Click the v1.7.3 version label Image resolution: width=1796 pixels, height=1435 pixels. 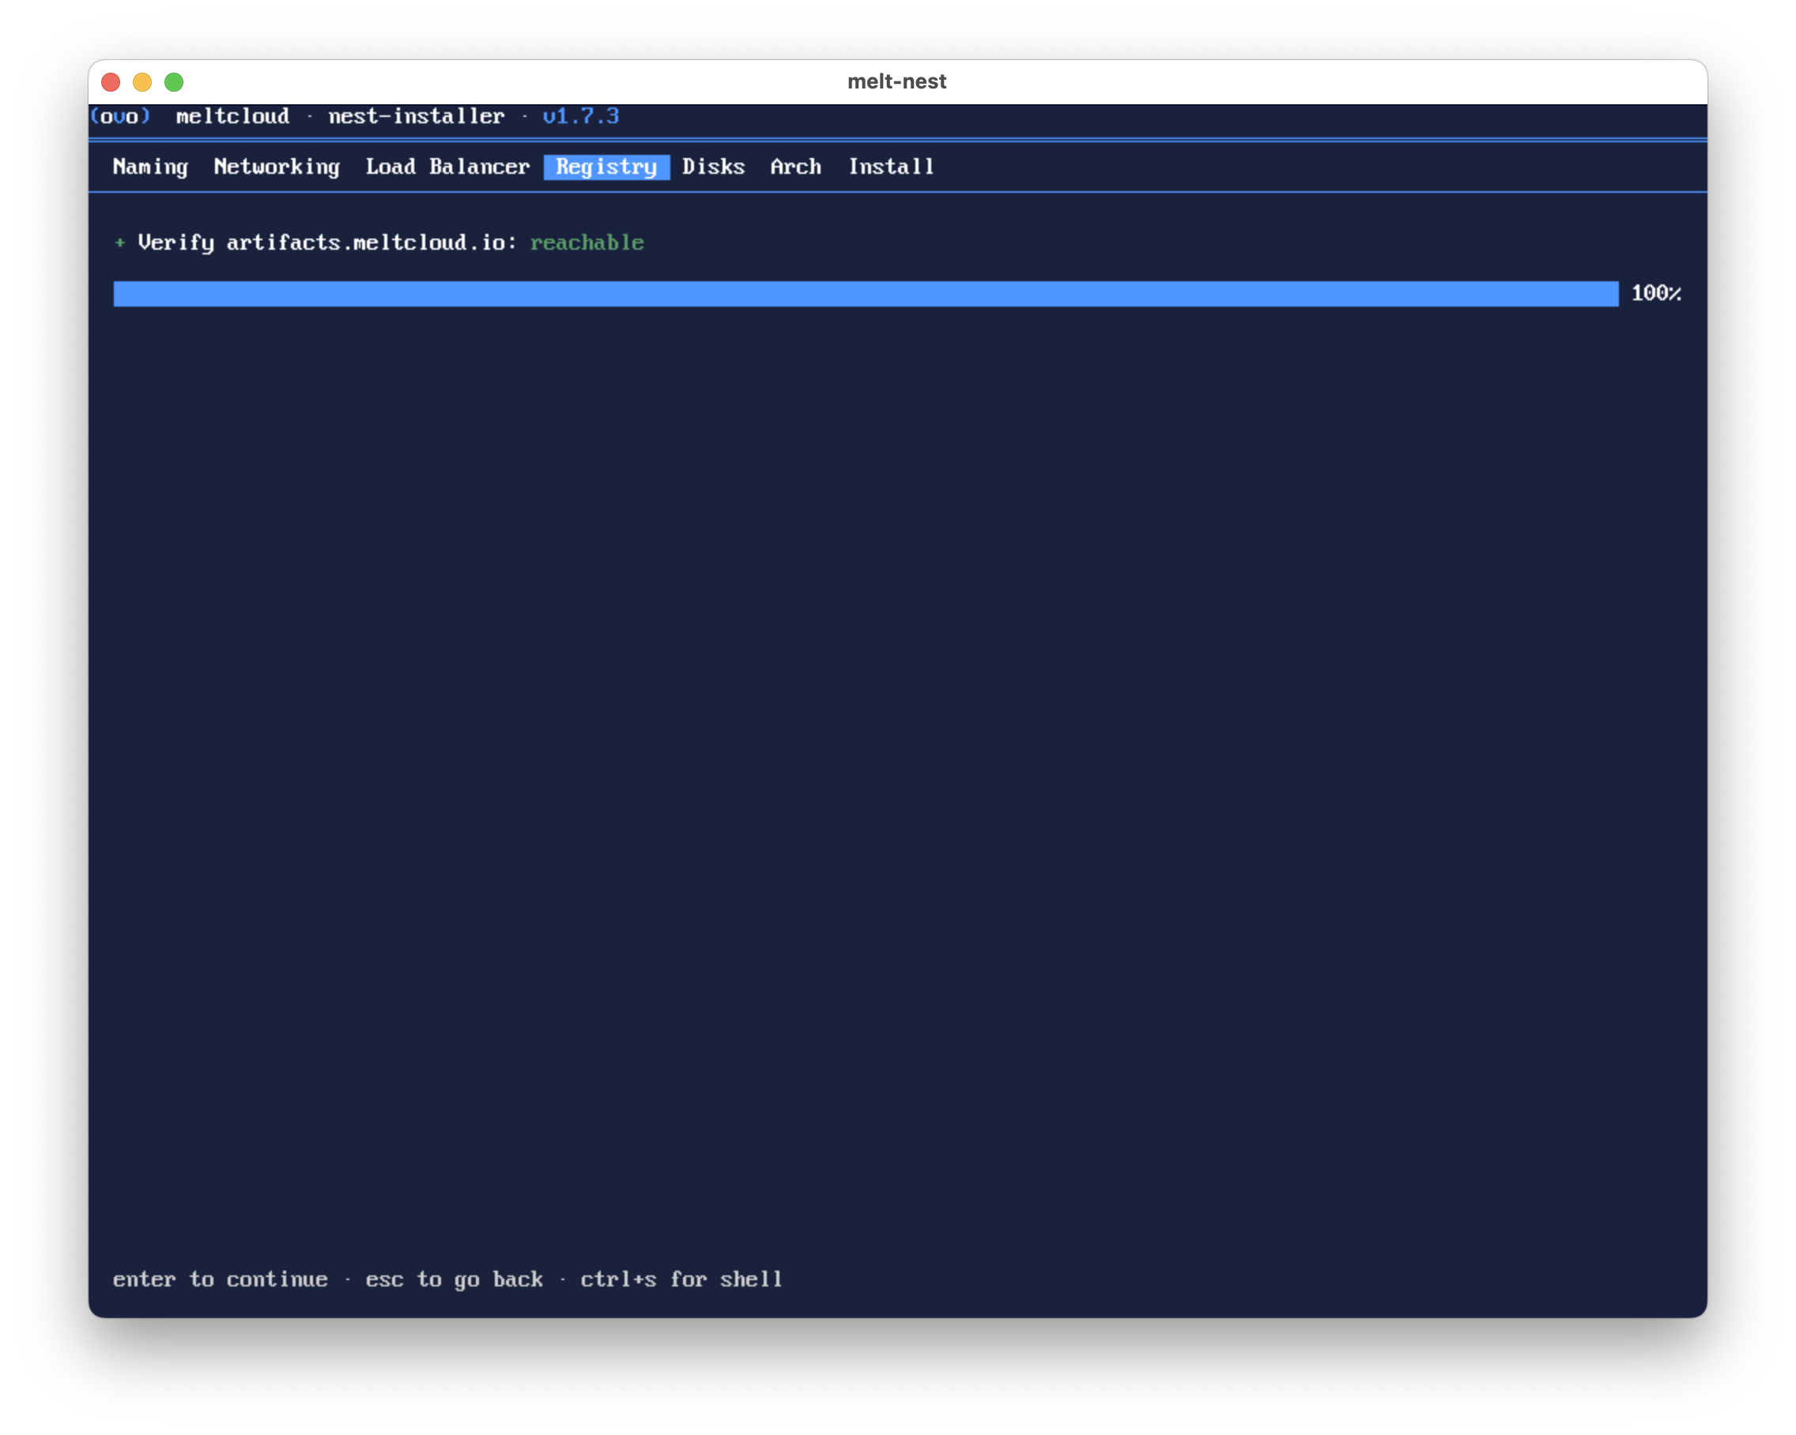pos(581,117)
